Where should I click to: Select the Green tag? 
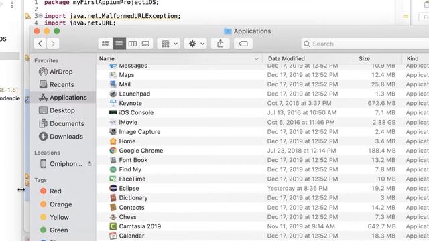54,230
